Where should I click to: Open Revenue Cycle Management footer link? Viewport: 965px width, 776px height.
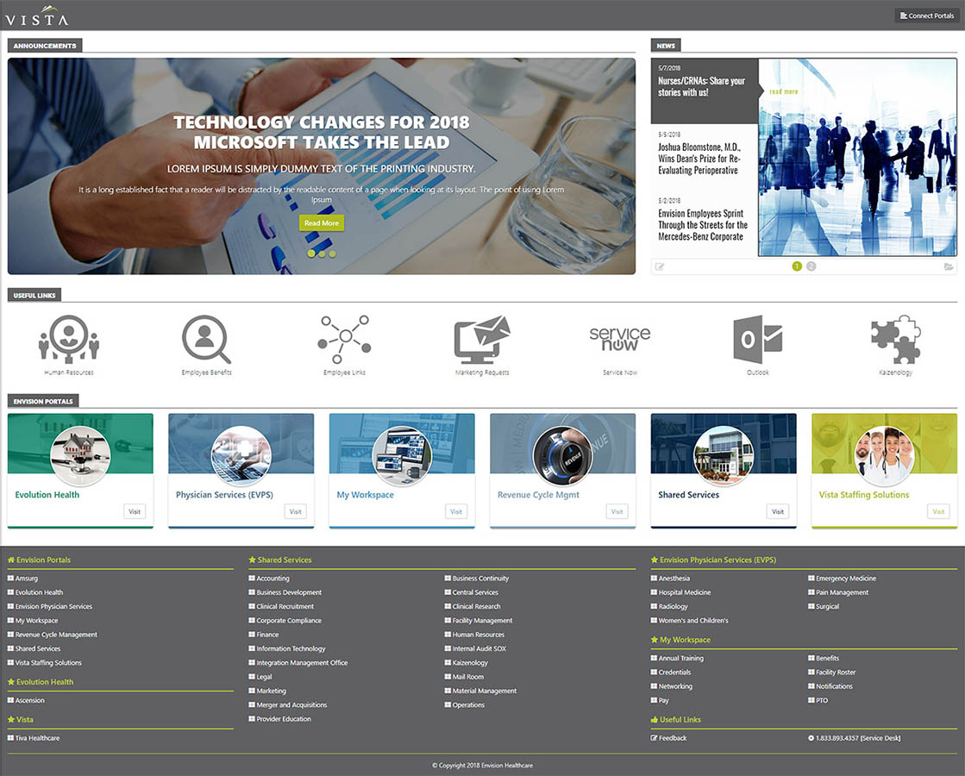coord(56,635)
